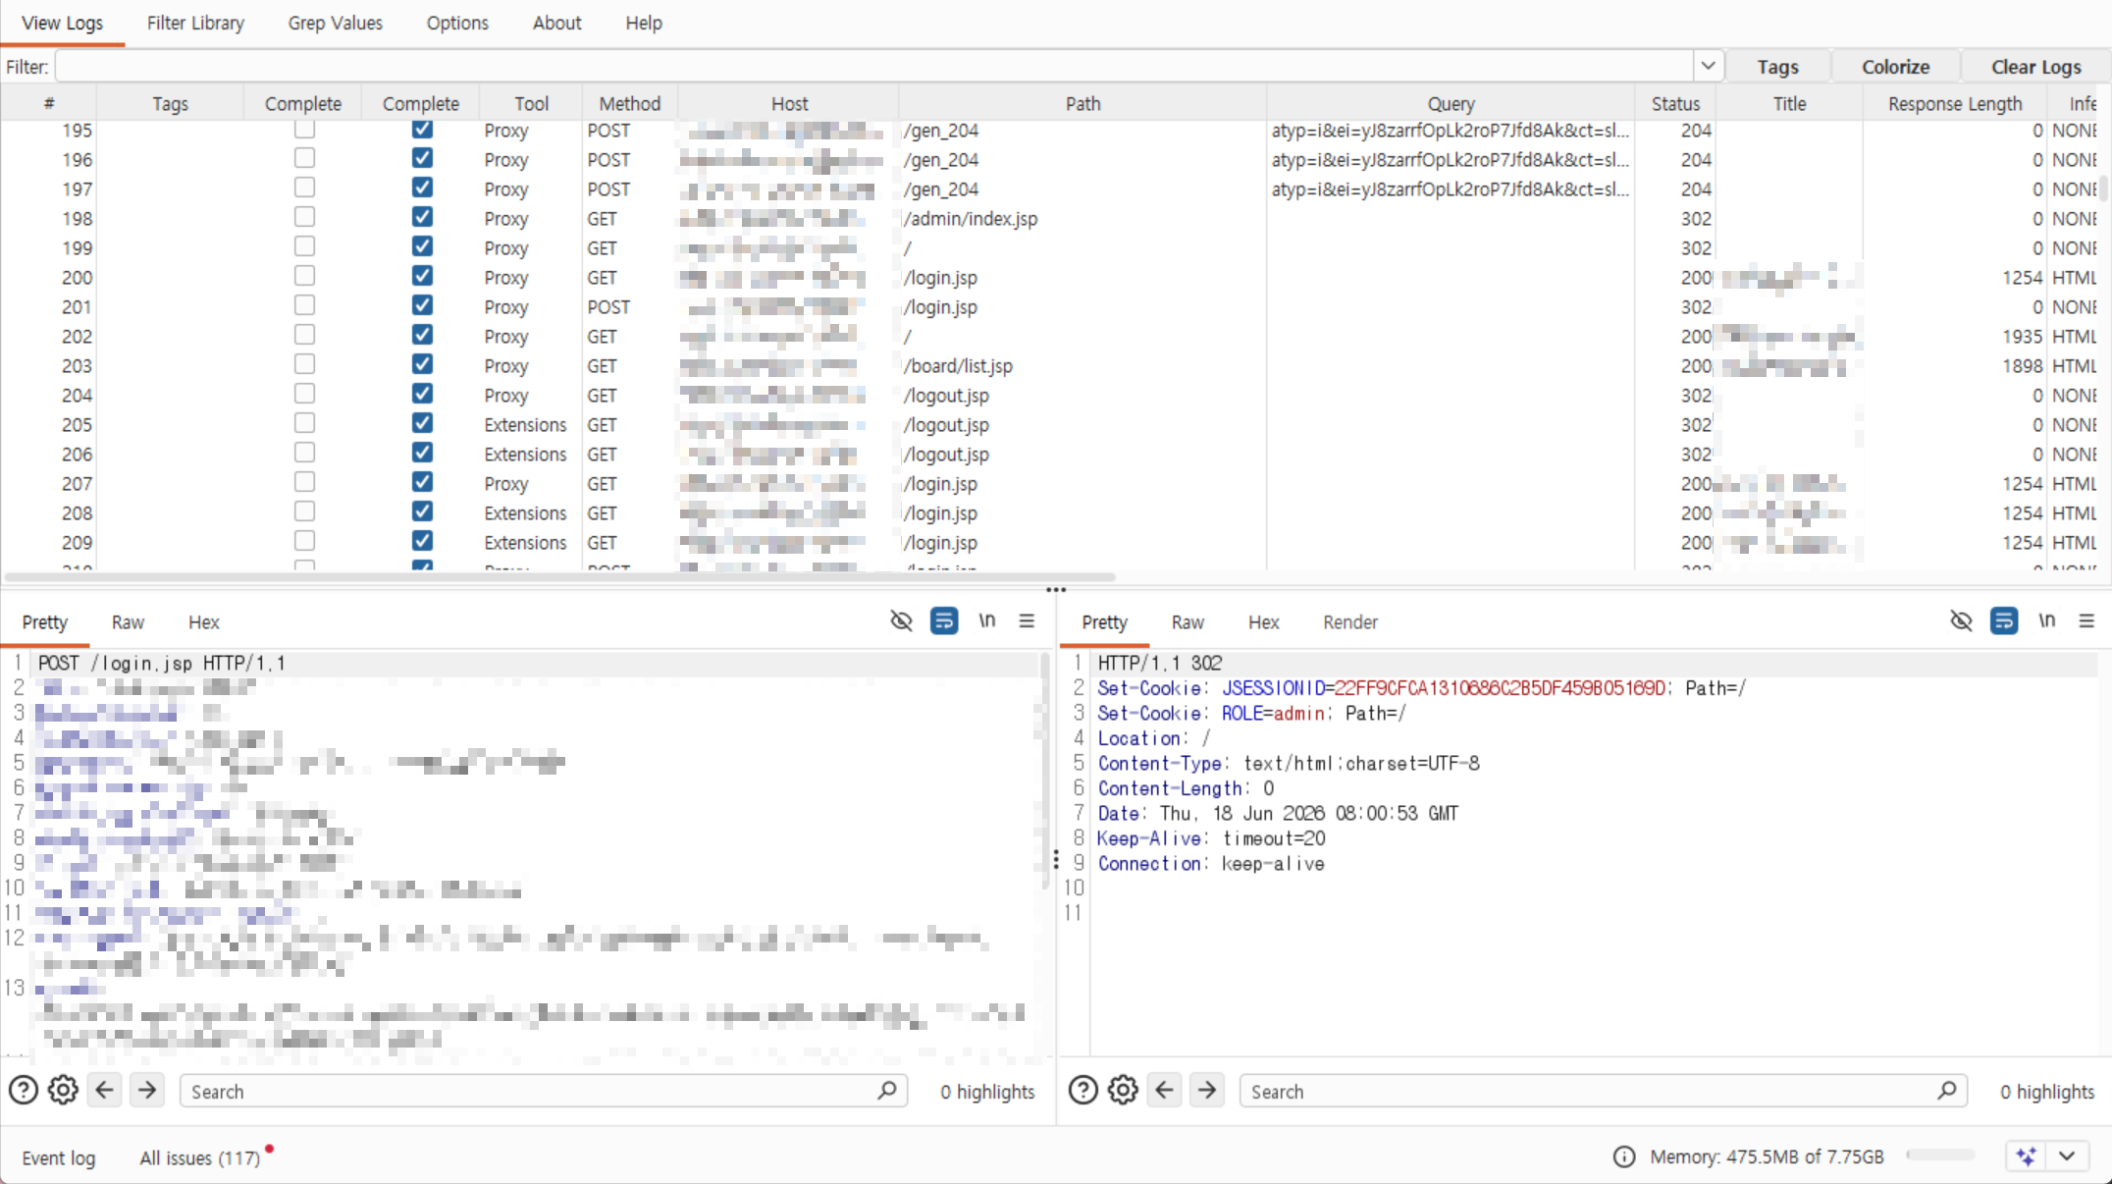
Task: Expand the status bar chevron dropdown
Action: tap(2067, 1157)
